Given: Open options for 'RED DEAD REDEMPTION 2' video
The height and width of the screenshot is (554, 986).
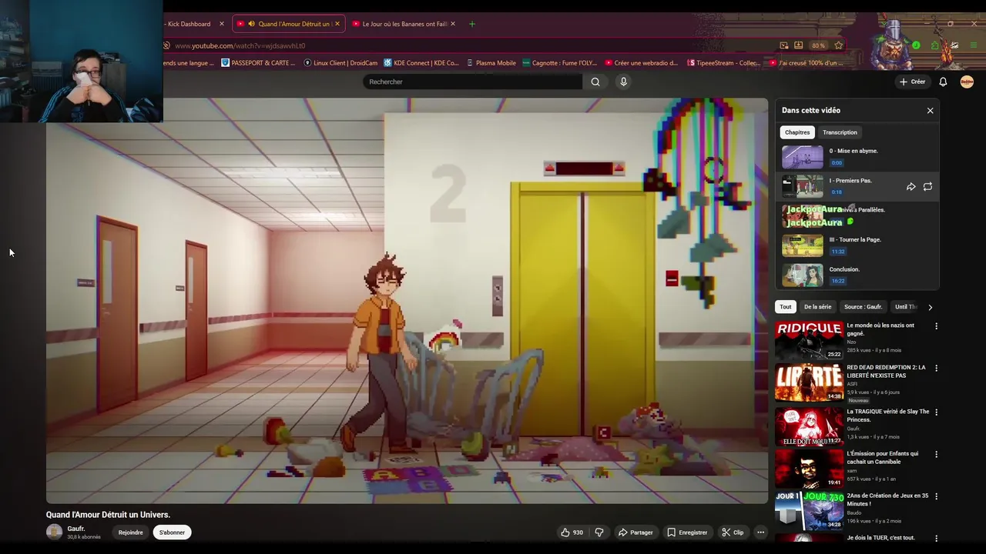Looking at the screenshot, I should coord(936,369).
